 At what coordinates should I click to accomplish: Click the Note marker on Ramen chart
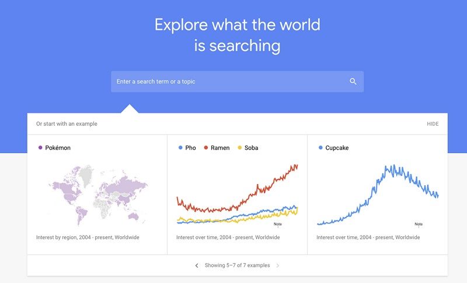point(278,225)
